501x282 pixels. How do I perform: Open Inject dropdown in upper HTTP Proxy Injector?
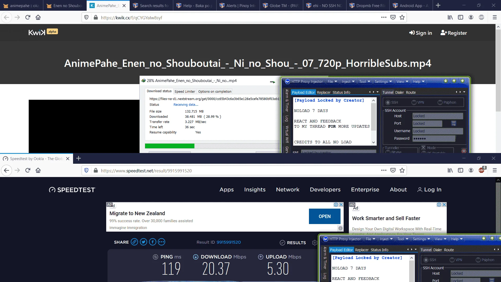(348, 81)
